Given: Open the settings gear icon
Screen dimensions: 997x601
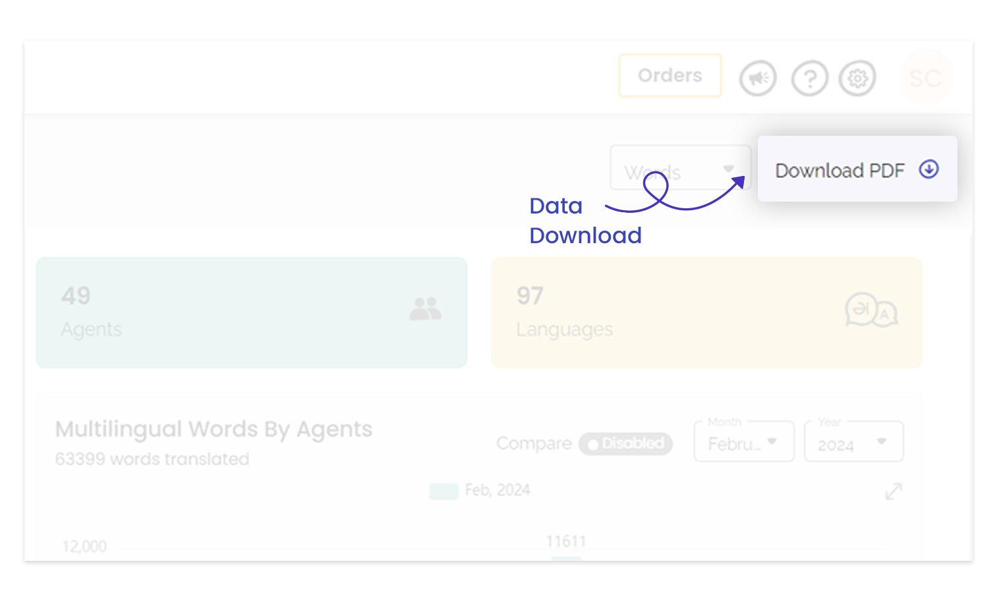Looking at the screenshot, I should coord(857,78).
